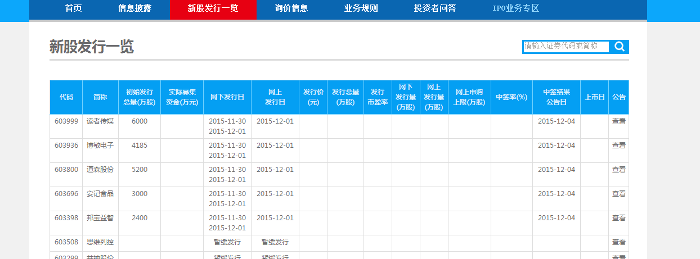
Task: Click the stock name 安记食品
Action: pos(100,194)
